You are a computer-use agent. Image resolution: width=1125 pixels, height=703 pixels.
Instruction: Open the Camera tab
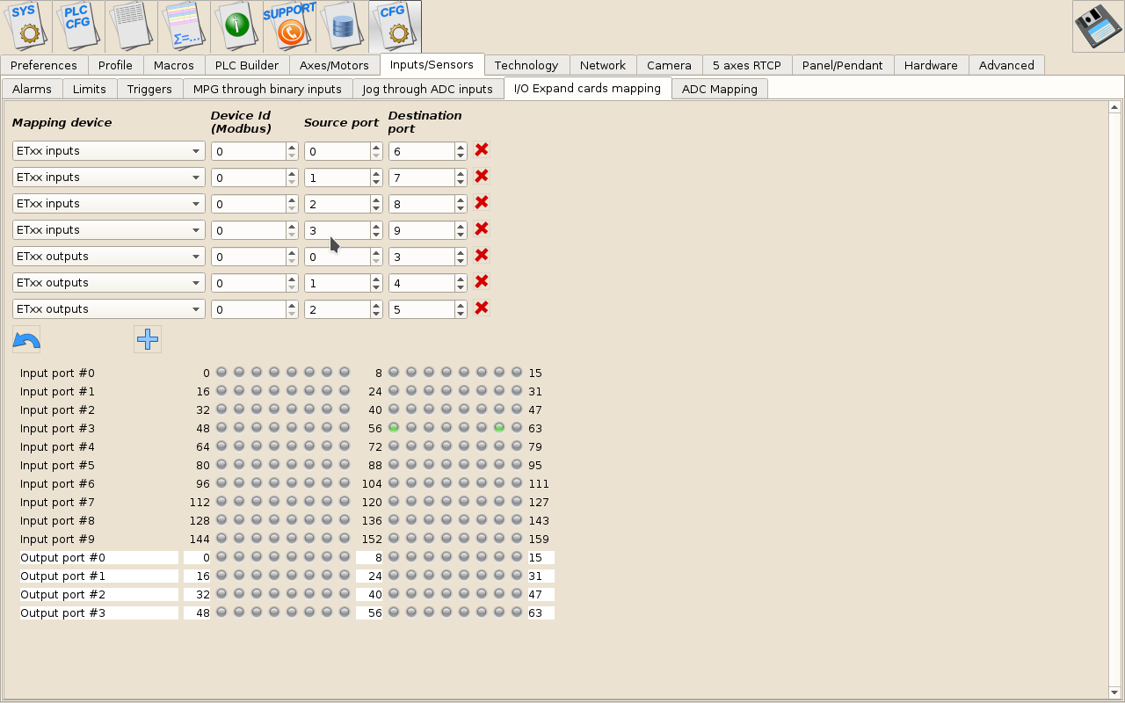click(x=670, y=65)
